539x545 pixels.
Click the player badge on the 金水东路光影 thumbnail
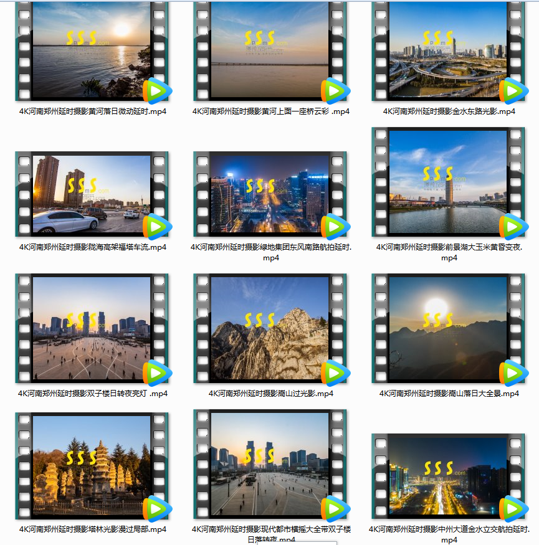513,92
